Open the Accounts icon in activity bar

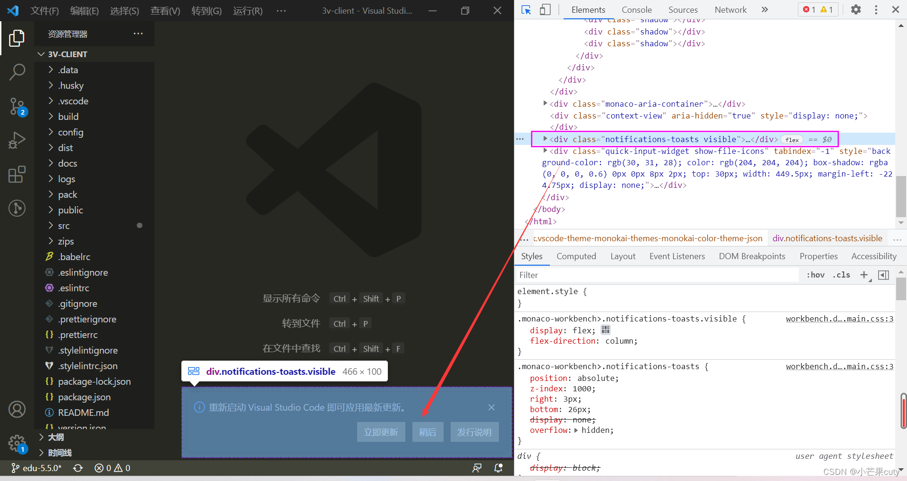coord(17,409)
